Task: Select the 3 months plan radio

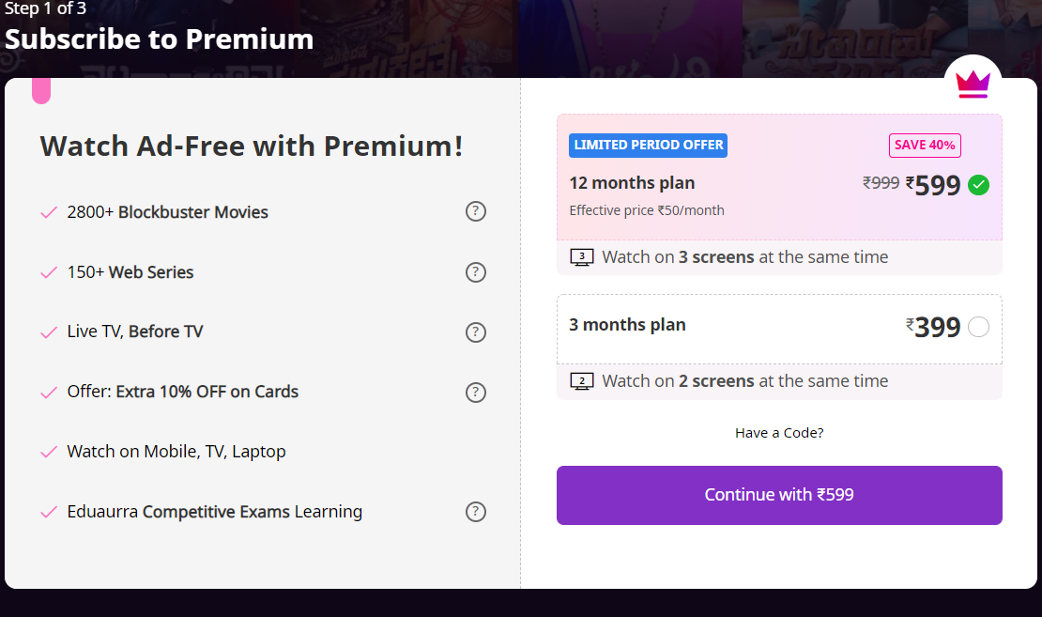Action: 978,327
